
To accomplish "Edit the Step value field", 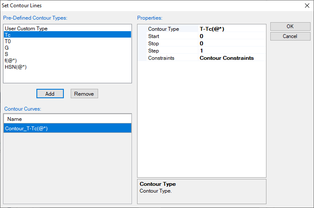I will click(x=231, y=51).
